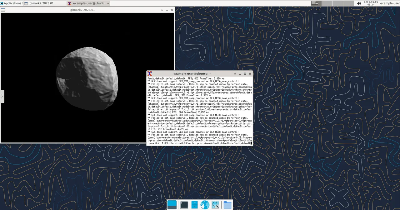Close the example-user@ubuntu terminal window

250,74
